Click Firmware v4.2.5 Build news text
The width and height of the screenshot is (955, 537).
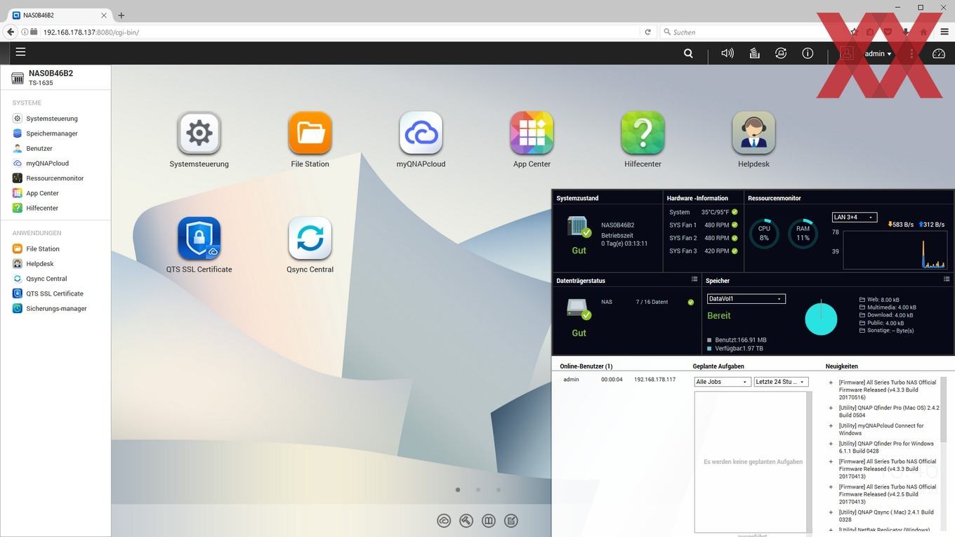point(888,494)
